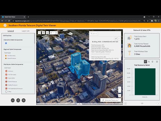Click the browser address bar URL

click(x=78, y=21)
